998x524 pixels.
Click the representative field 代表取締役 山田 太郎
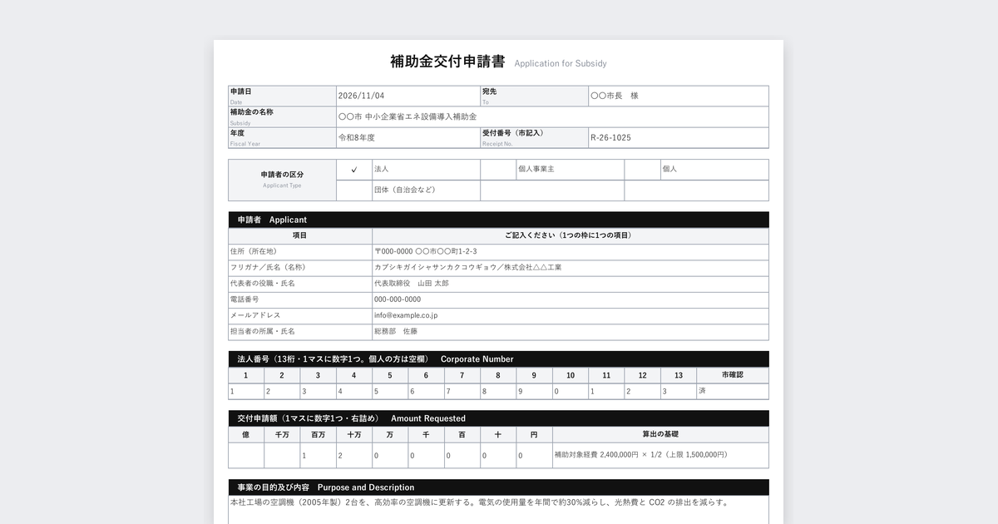tap(571, 284)
